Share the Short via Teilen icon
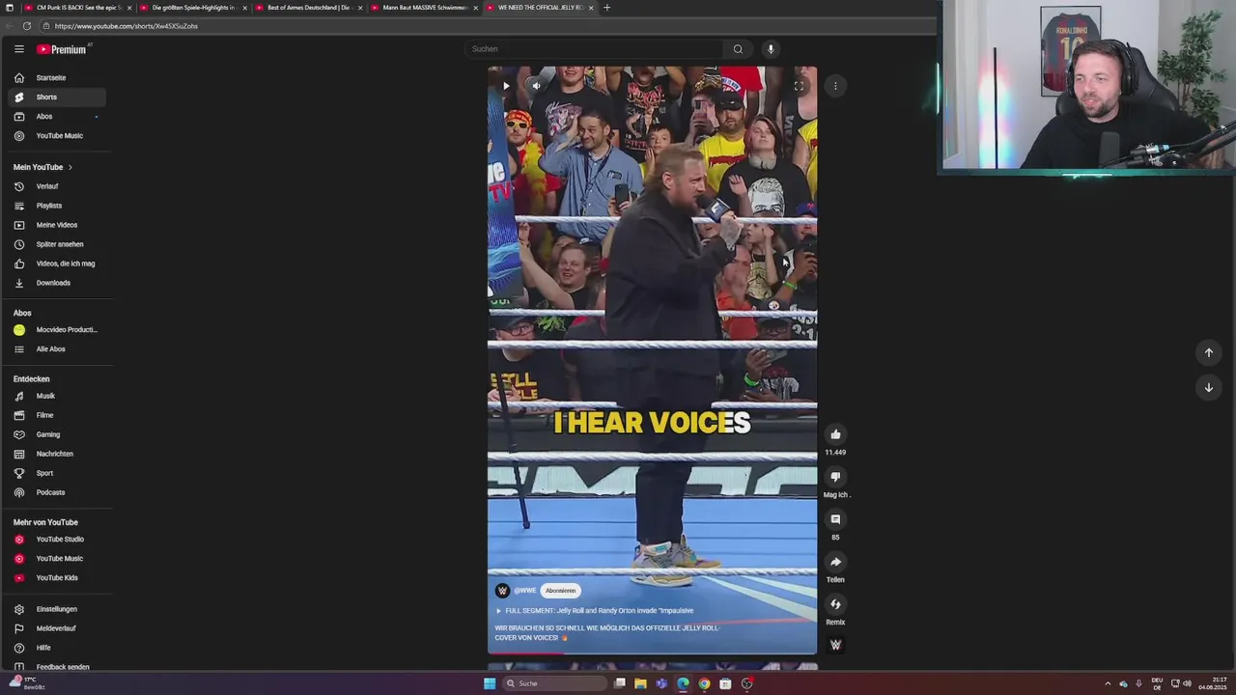This screenshot has width=1236, height=695. pyautogui.click(x=835, y=562)
